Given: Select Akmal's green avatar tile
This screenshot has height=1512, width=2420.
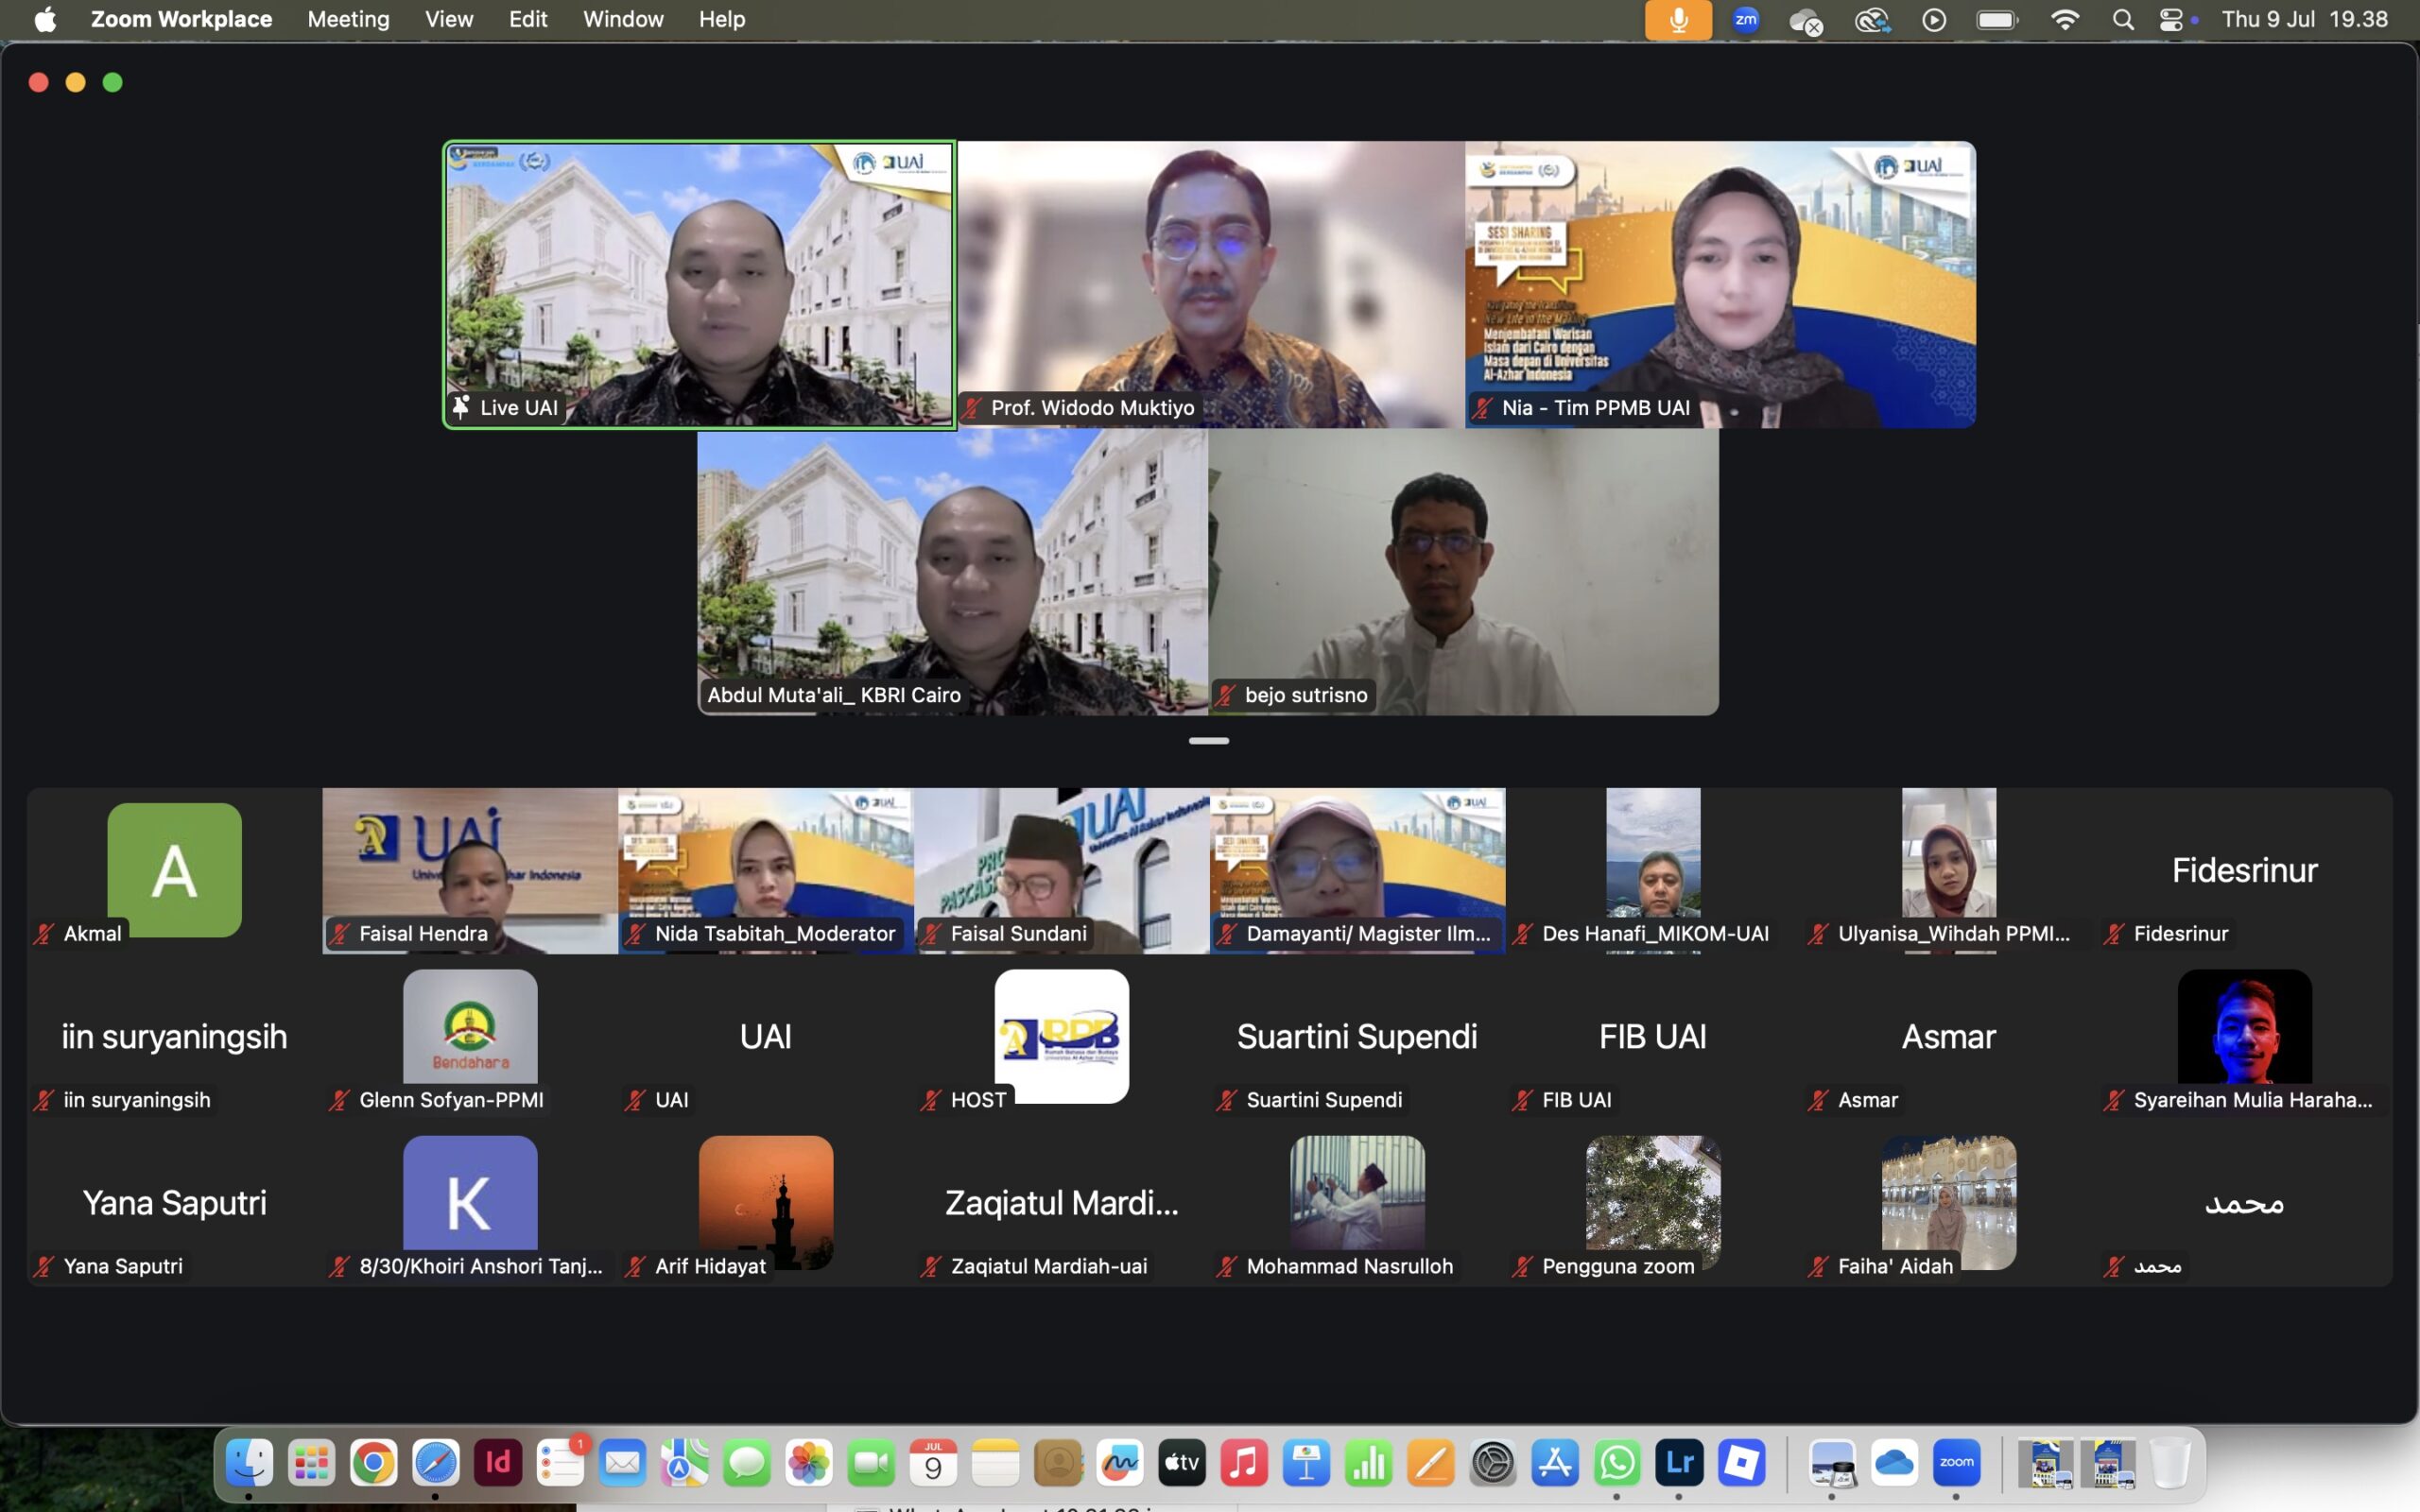Looking at the screenshot, I should (x=174, y=870).
